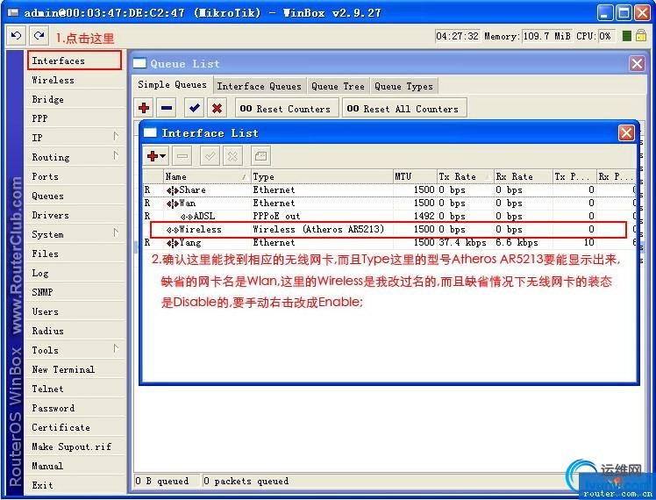Sort by the MTU column header
656x500 pixels.
coord(415,176)
